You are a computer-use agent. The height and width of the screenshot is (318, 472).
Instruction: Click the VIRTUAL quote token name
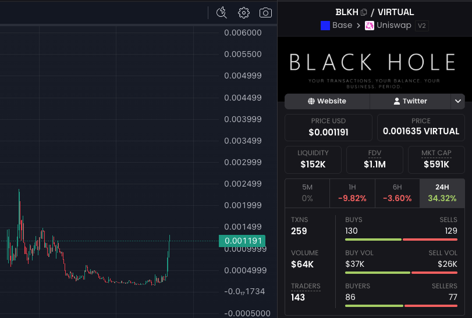(396, 12)
